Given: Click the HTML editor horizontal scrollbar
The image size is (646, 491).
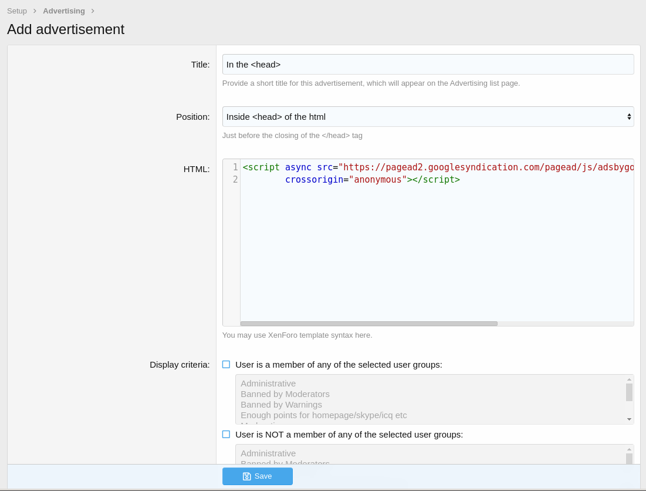Looking at the screenshot, I should [x=368, y=324].
